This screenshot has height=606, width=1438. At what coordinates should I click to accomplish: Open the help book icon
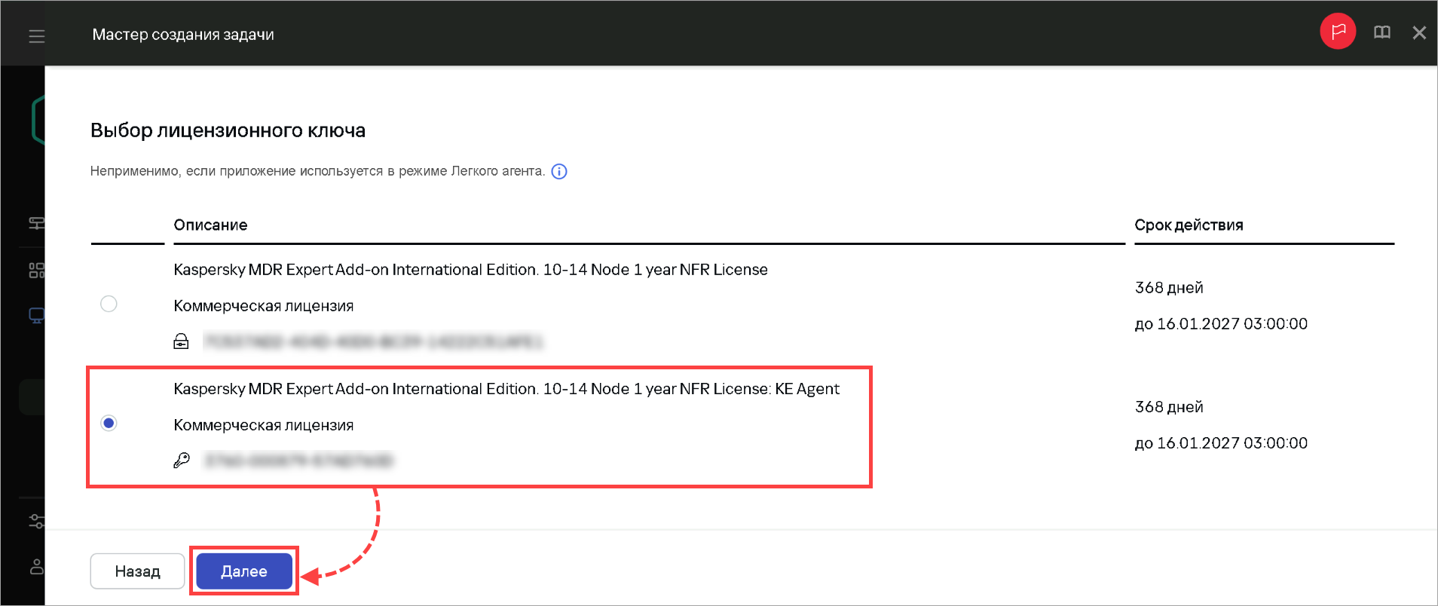(x=1381, y=32)
